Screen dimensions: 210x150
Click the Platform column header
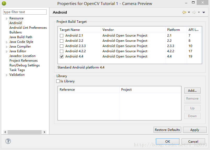(x=176, y=30)
